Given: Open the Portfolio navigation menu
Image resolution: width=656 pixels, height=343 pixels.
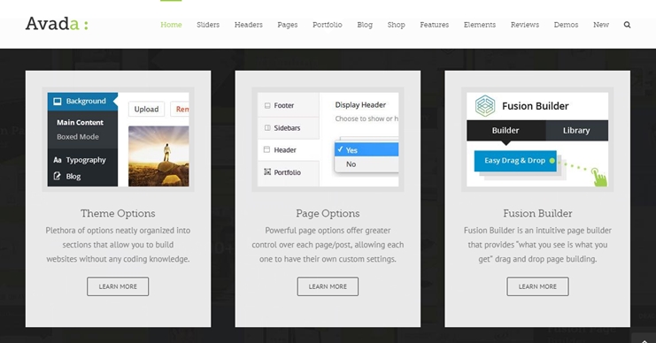Looking at the screenshot, I should point(328,25).
